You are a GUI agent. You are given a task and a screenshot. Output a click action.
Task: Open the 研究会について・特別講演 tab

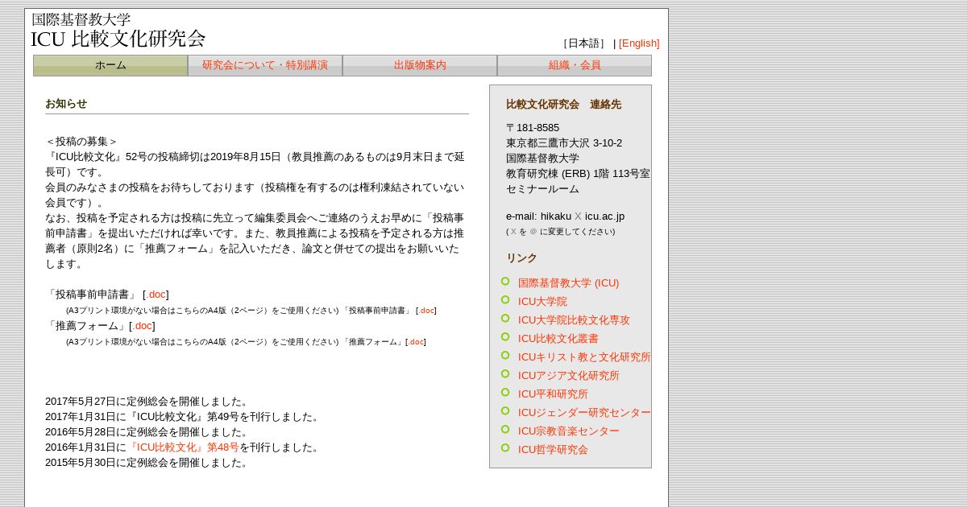tap(265, 65)
